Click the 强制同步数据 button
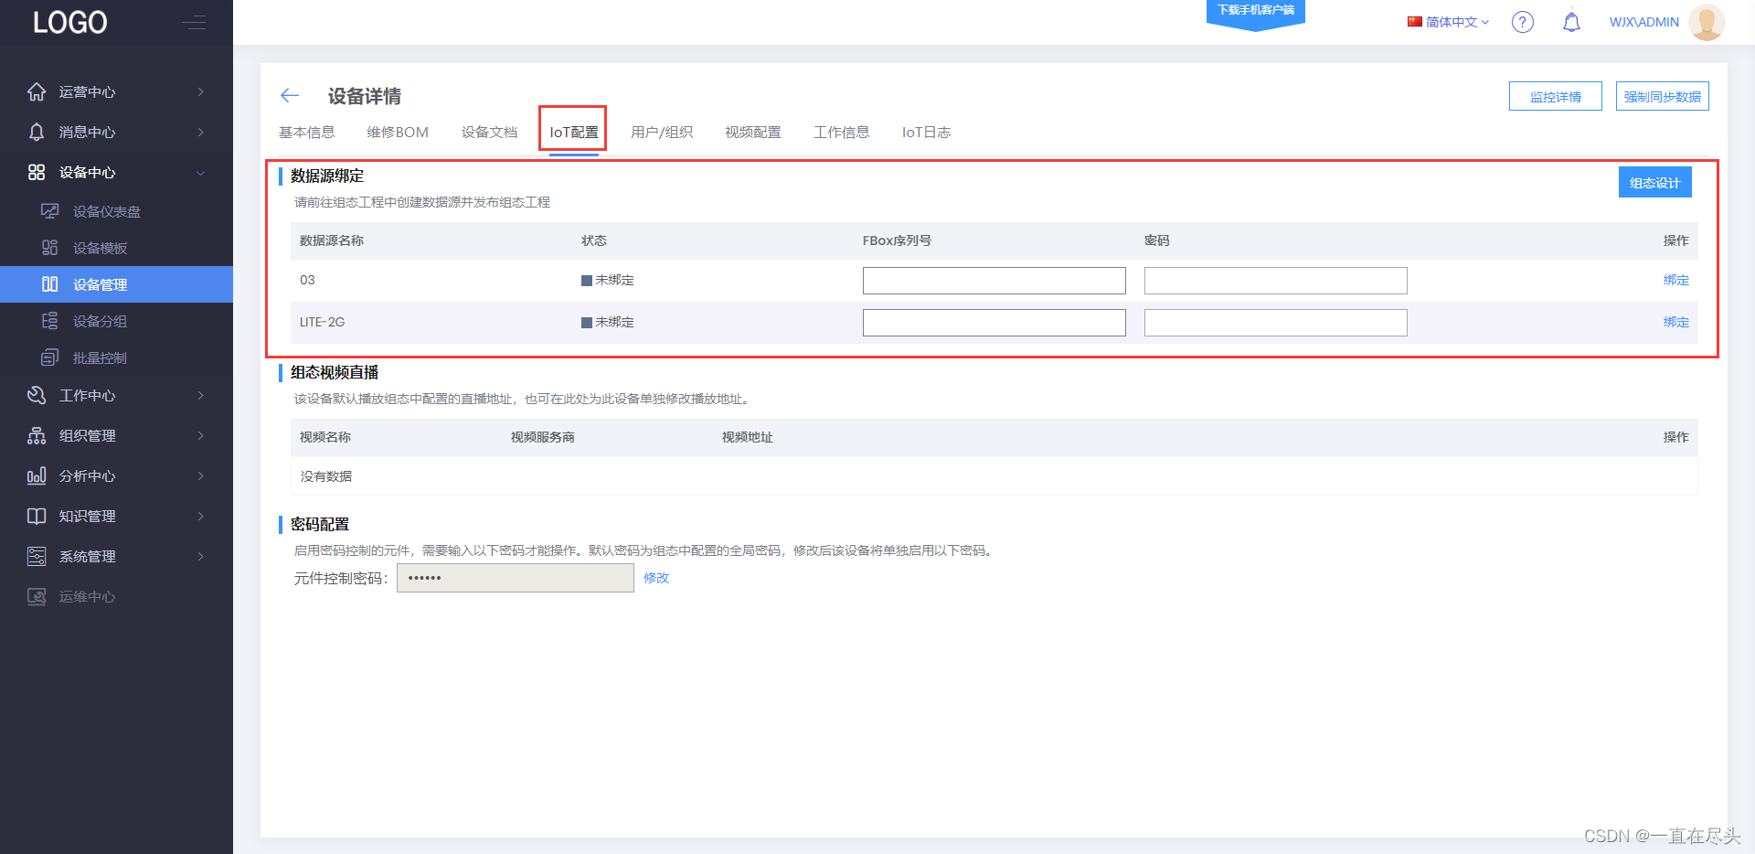 1663,96
